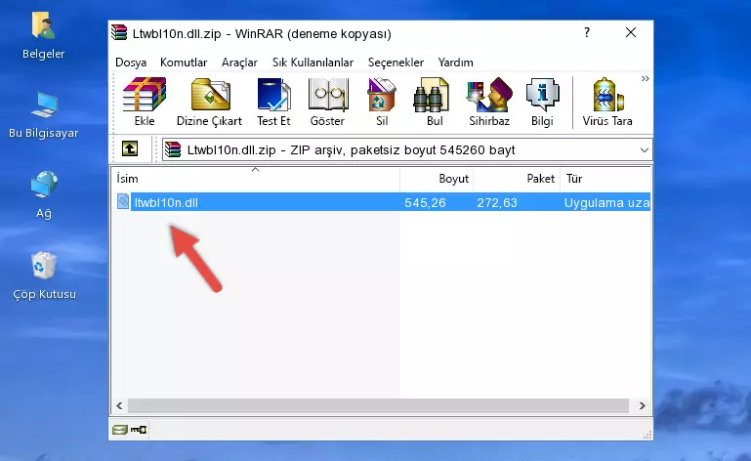Screen dimensions: 751x461
Task: Close the WinRAR window
Action: coord(631,32)
